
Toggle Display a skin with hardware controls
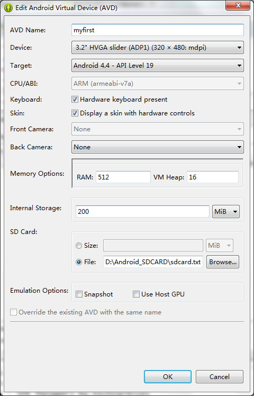tap(75, 113)
